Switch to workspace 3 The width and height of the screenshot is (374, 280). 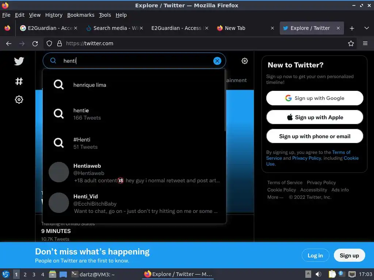[x=34, y=275]
